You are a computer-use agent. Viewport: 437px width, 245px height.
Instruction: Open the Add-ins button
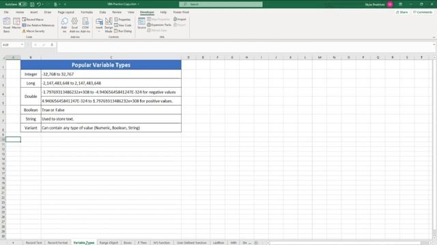click(64, 25)
